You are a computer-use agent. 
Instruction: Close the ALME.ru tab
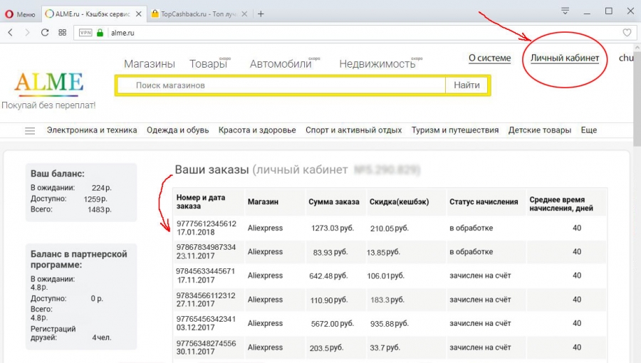pyautogui.click(x=139, y=14)
